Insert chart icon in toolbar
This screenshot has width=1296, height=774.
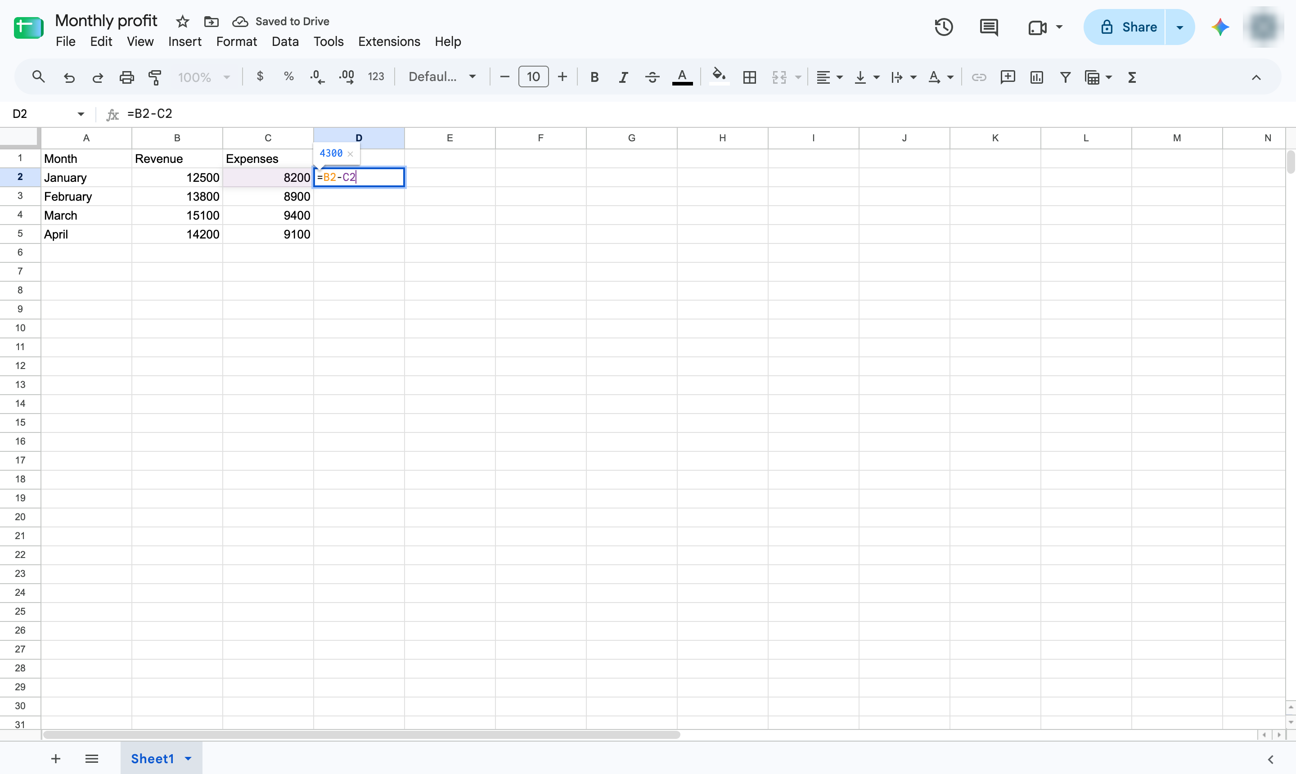[1036, 77]
